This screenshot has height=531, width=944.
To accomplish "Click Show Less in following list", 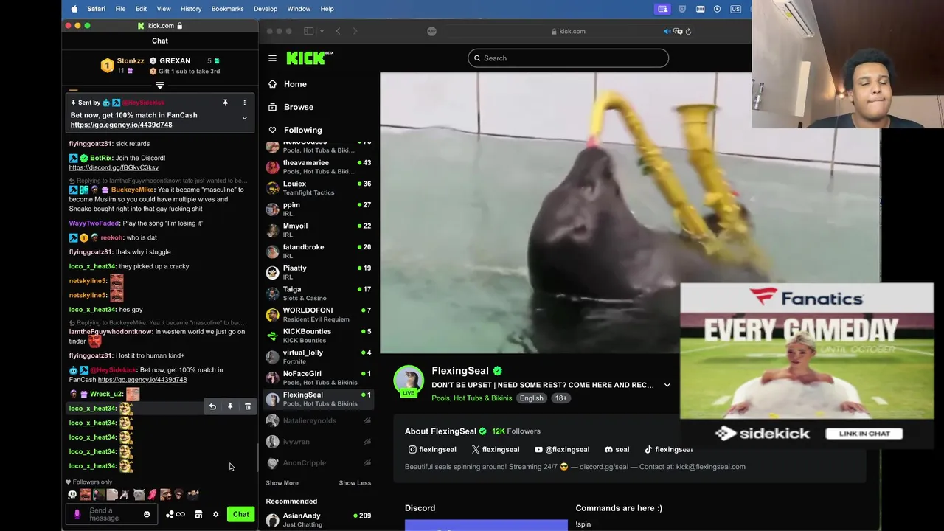I will (355, 483).
